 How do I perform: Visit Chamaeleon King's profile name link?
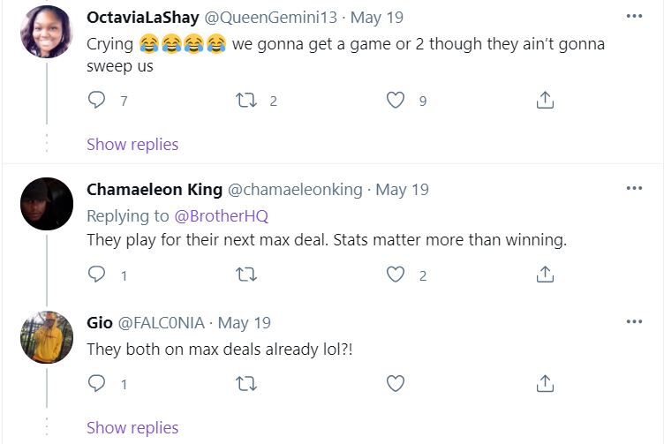pyautogui.click(x=154, y=190)
